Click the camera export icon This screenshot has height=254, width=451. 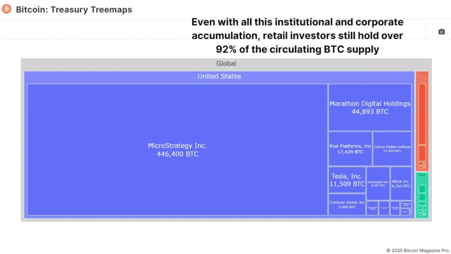pos(441,31)
